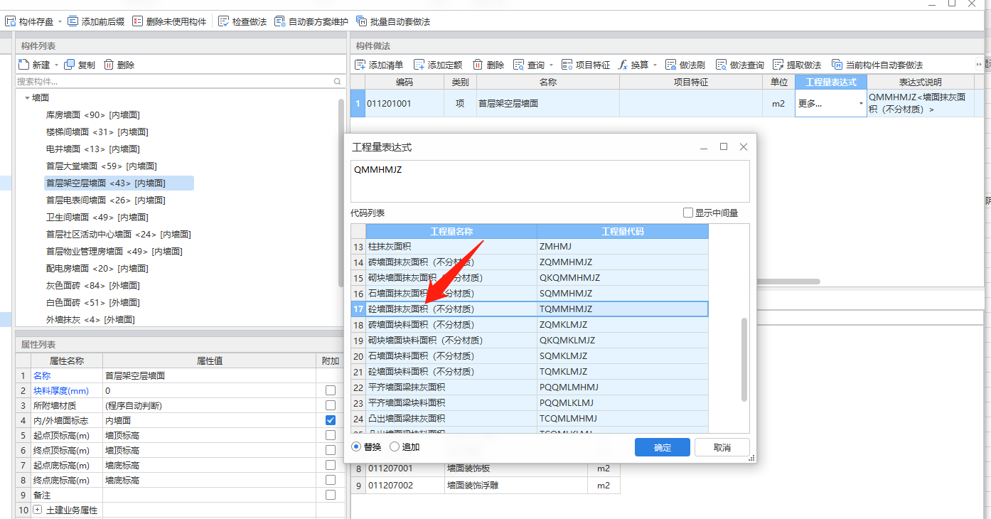Click 取消 button in expression dialog
Viewport: 991px width, 519px height.
pyautogui.click(x=722, y=447)
